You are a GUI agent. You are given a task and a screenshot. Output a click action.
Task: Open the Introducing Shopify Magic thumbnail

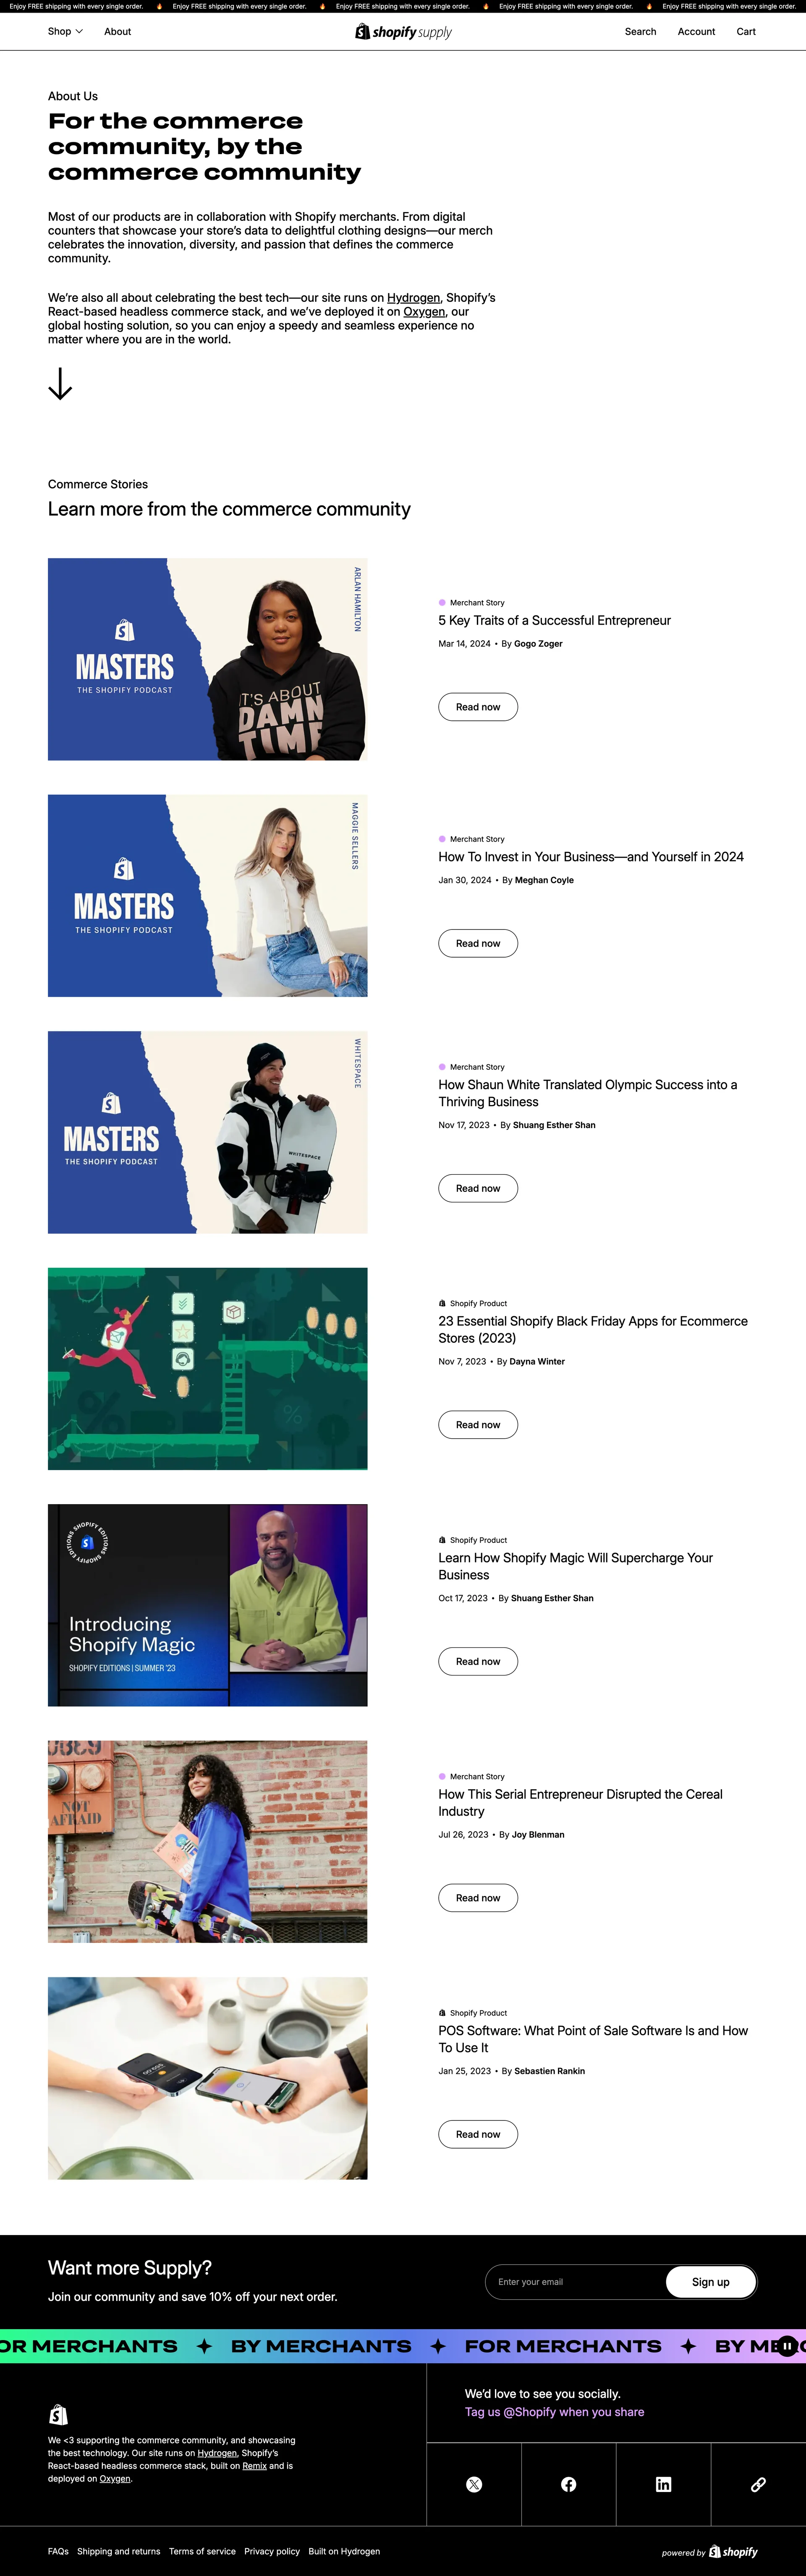(207, 1605)
